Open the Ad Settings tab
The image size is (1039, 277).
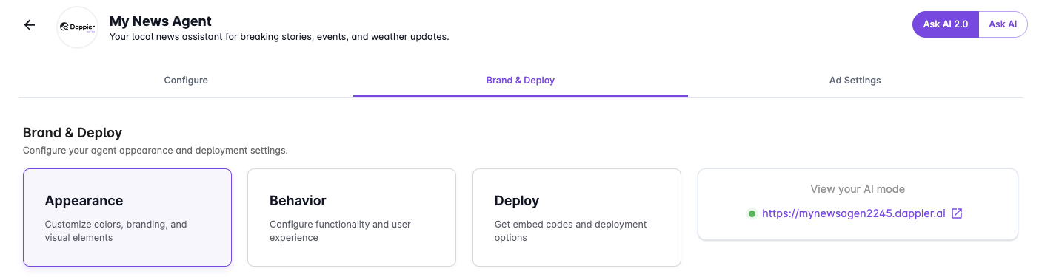click(x=855, y=80)
